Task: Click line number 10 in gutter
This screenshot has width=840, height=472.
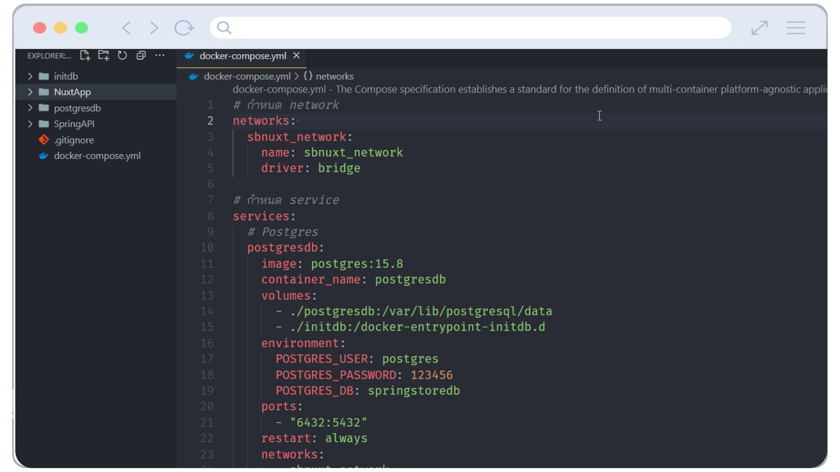Action: click(207, 248)
